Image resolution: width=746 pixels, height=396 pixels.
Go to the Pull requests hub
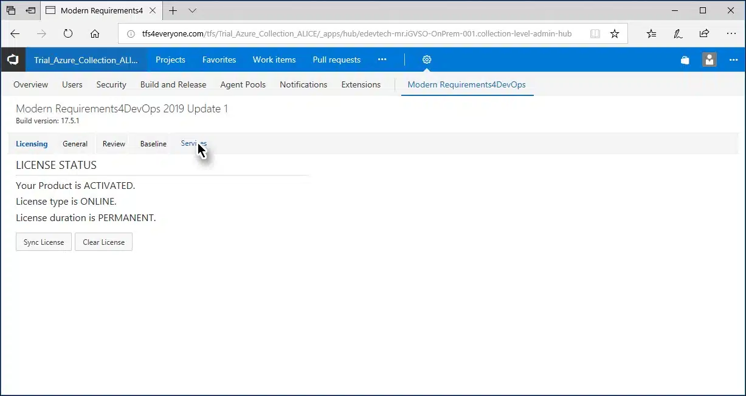[x=336, y=60]
